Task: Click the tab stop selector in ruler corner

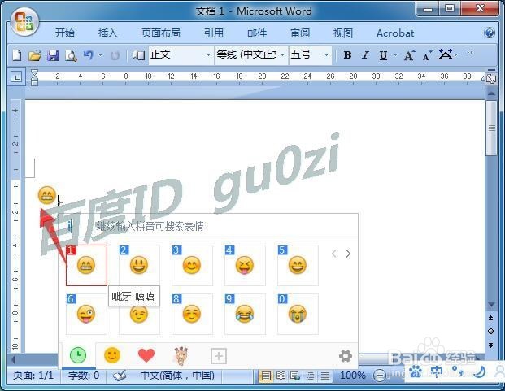Action: (16, 77)
